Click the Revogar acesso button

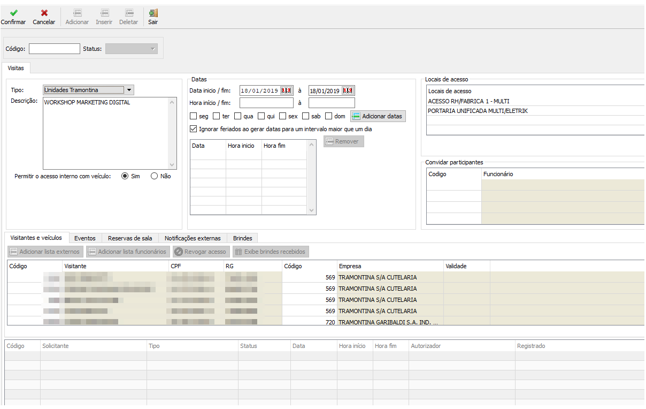pos(201,252)
